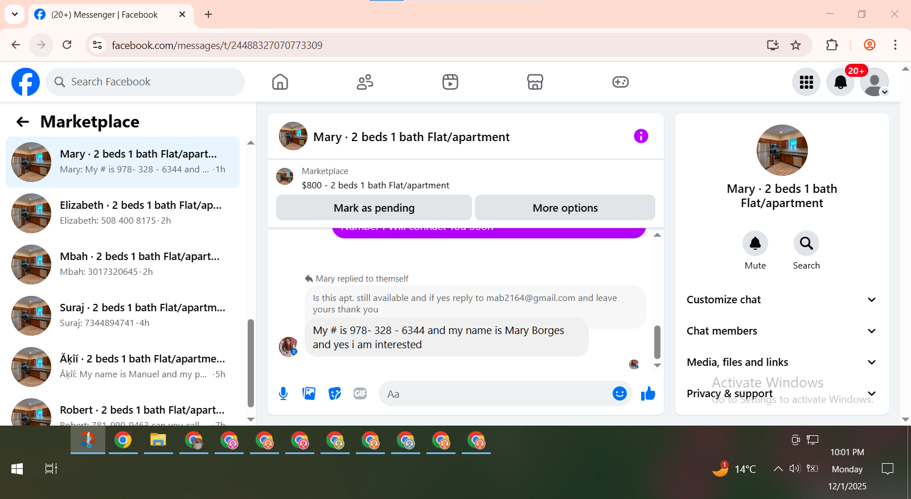The width and height of the screenshot is (911, 499).
Task: Open a new browser tab
Action: click(208, 15)
